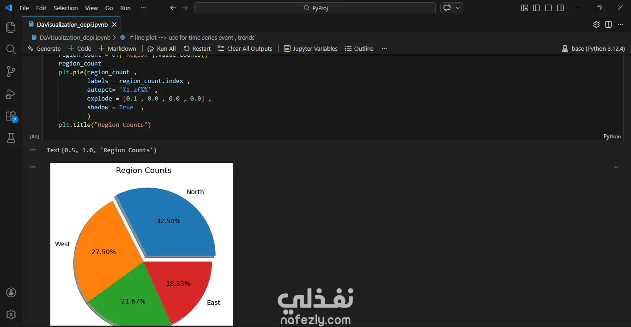Image resolution: width=631 pixels, height=327 pixels.
Task: Add a Code cell
Action: (79, 48)
